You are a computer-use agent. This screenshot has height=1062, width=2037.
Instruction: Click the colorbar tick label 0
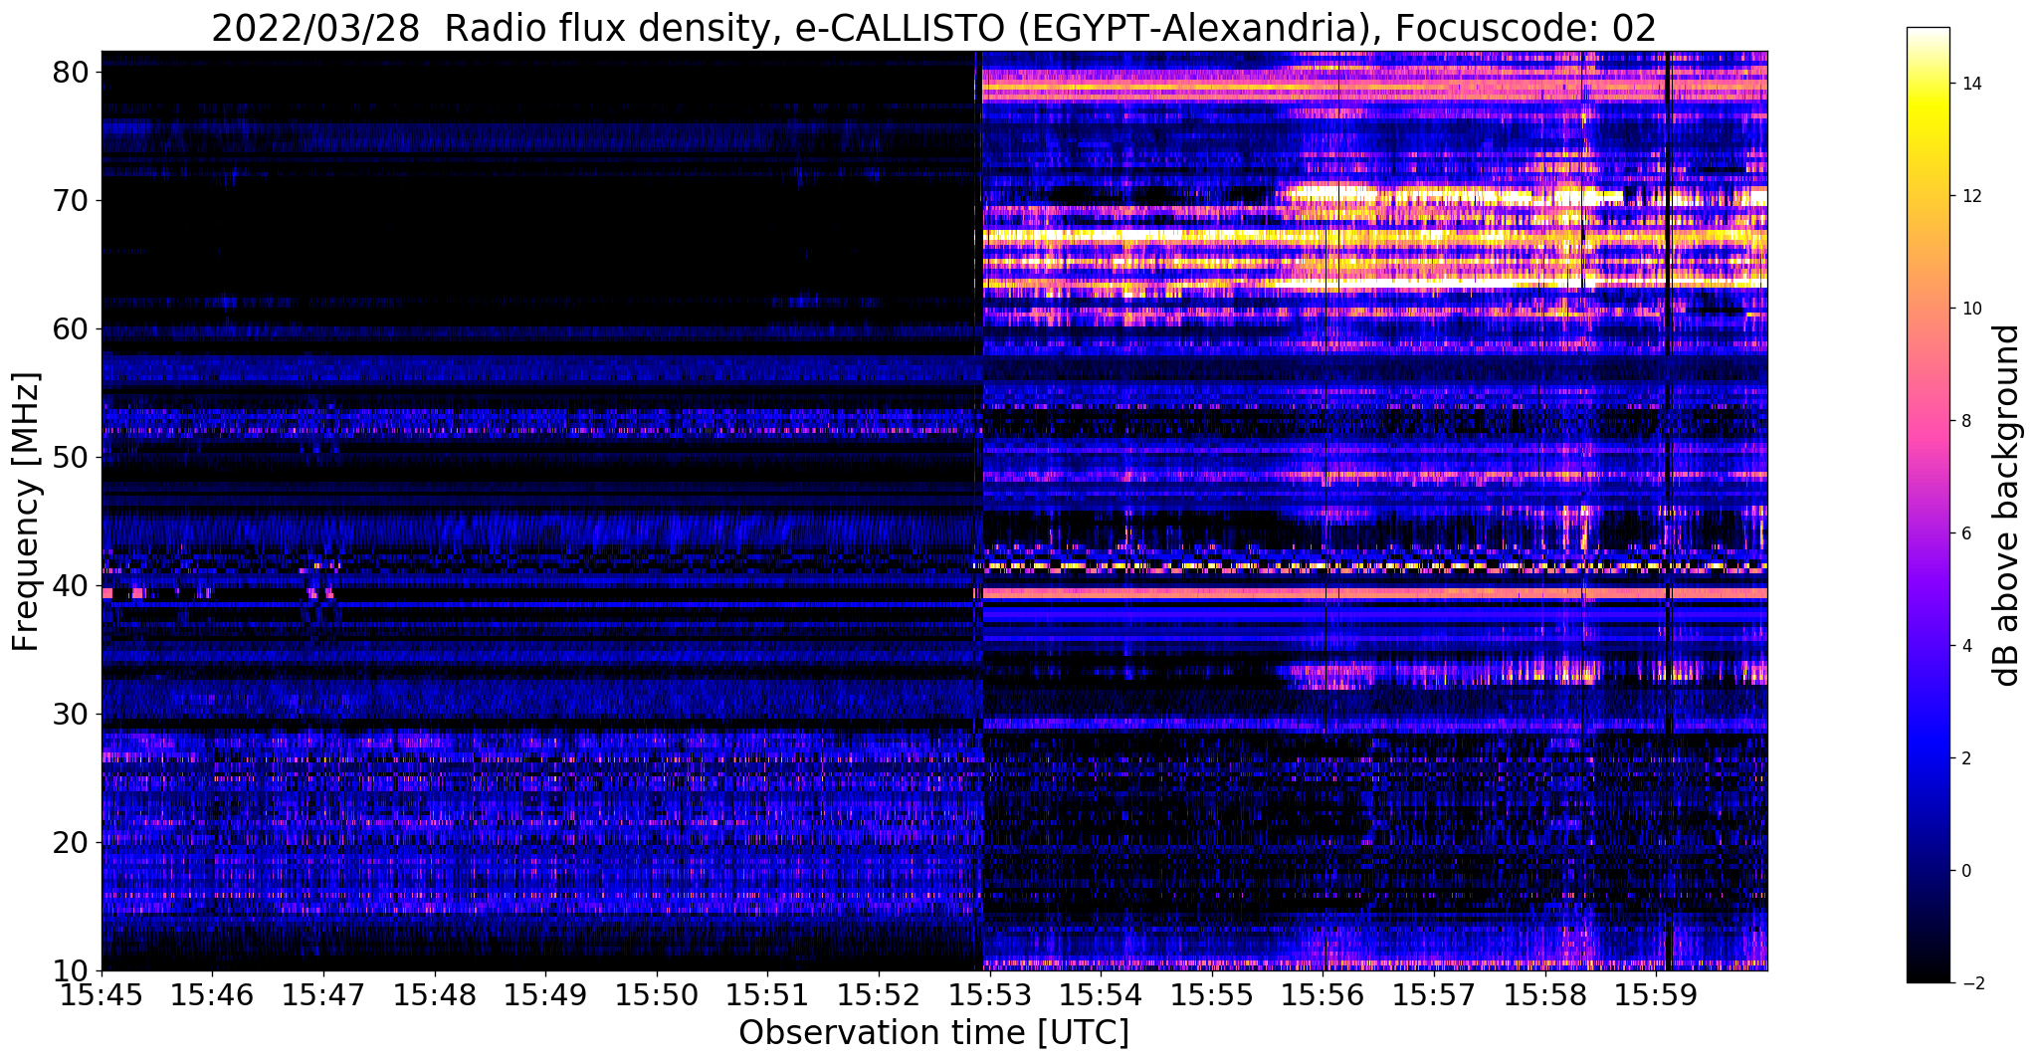pyautogui.click(x=1965, y=871)
